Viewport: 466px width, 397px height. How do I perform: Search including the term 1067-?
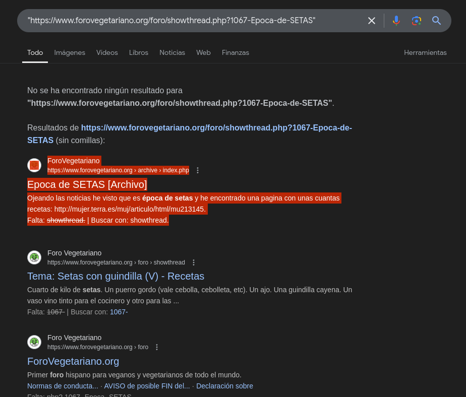(119, 312)
